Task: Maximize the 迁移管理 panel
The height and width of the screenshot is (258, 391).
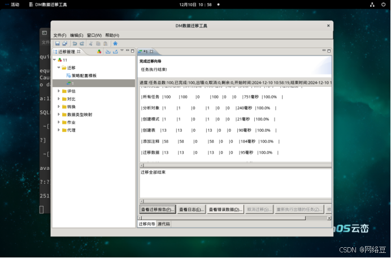Action: [133, 51]
